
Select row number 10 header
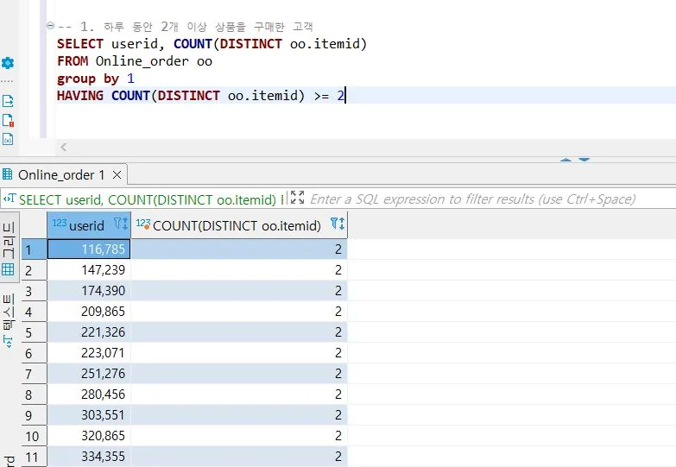[x=32, y=436]
